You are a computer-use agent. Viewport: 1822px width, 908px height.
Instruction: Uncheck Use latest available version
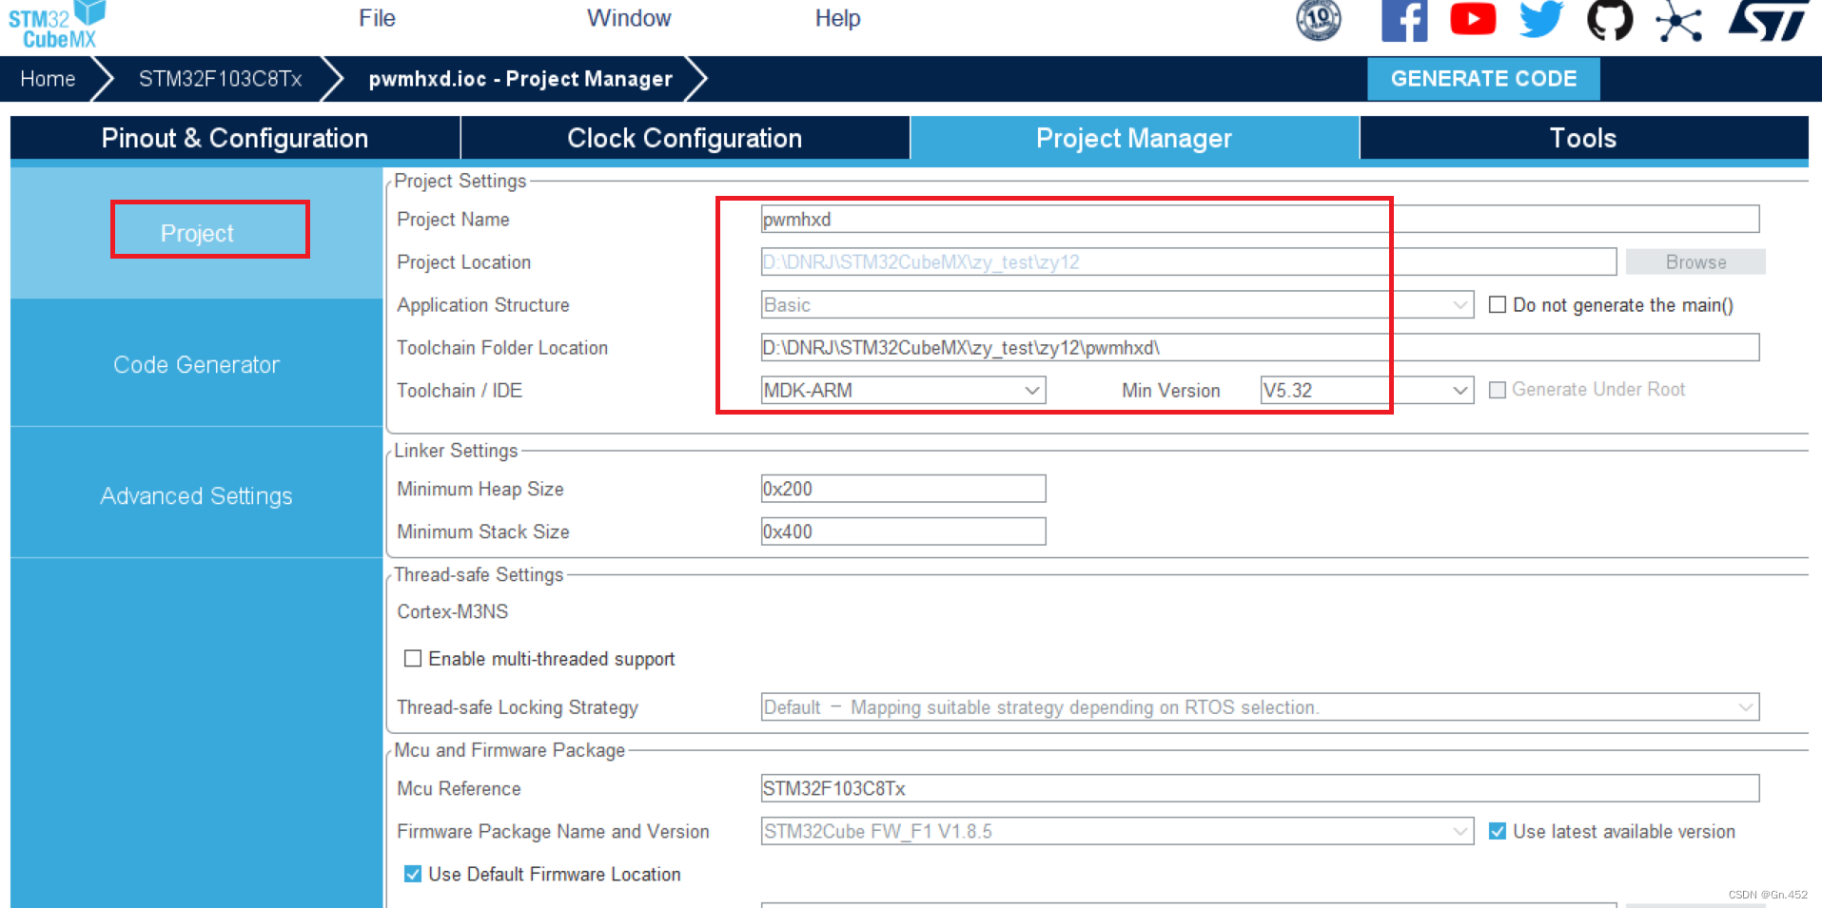coord(1498,831)
